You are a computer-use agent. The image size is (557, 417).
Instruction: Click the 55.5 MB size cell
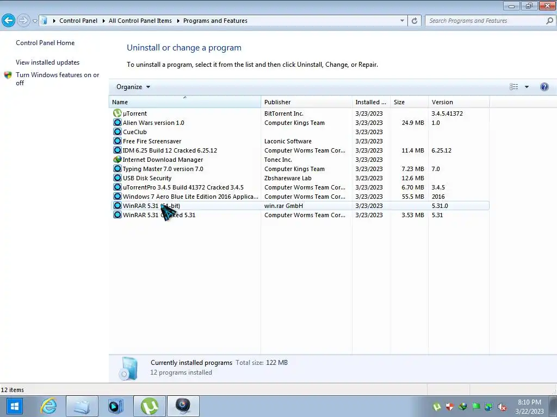pyautogui.click(x=413, y=196)
